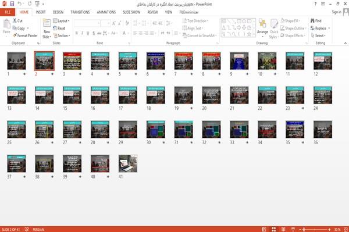Click the Increase Font Size button

click(x=114, y=23)
